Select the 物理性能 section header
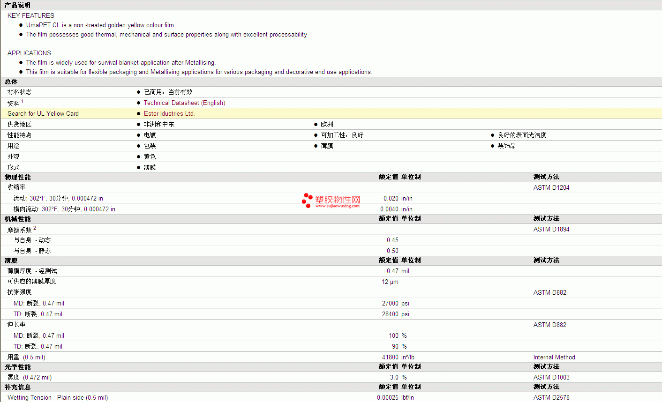The image size is (662, 402). click(x=18, y=177)
